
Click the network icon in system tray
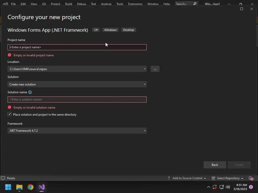pyautogui.click(x=221, y=187)
